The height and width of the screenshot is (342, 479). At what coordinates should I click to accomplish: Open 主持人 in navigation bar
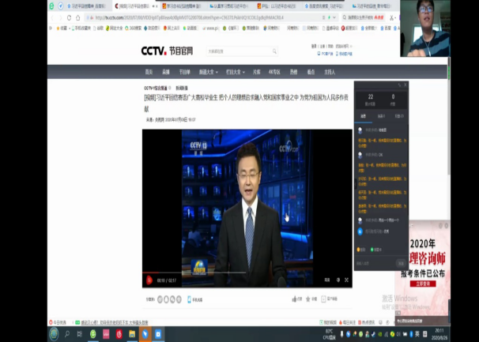(330, 72)
